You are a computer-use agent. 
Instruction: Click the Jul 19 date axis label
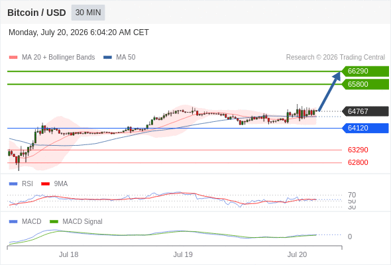point(183,254)
